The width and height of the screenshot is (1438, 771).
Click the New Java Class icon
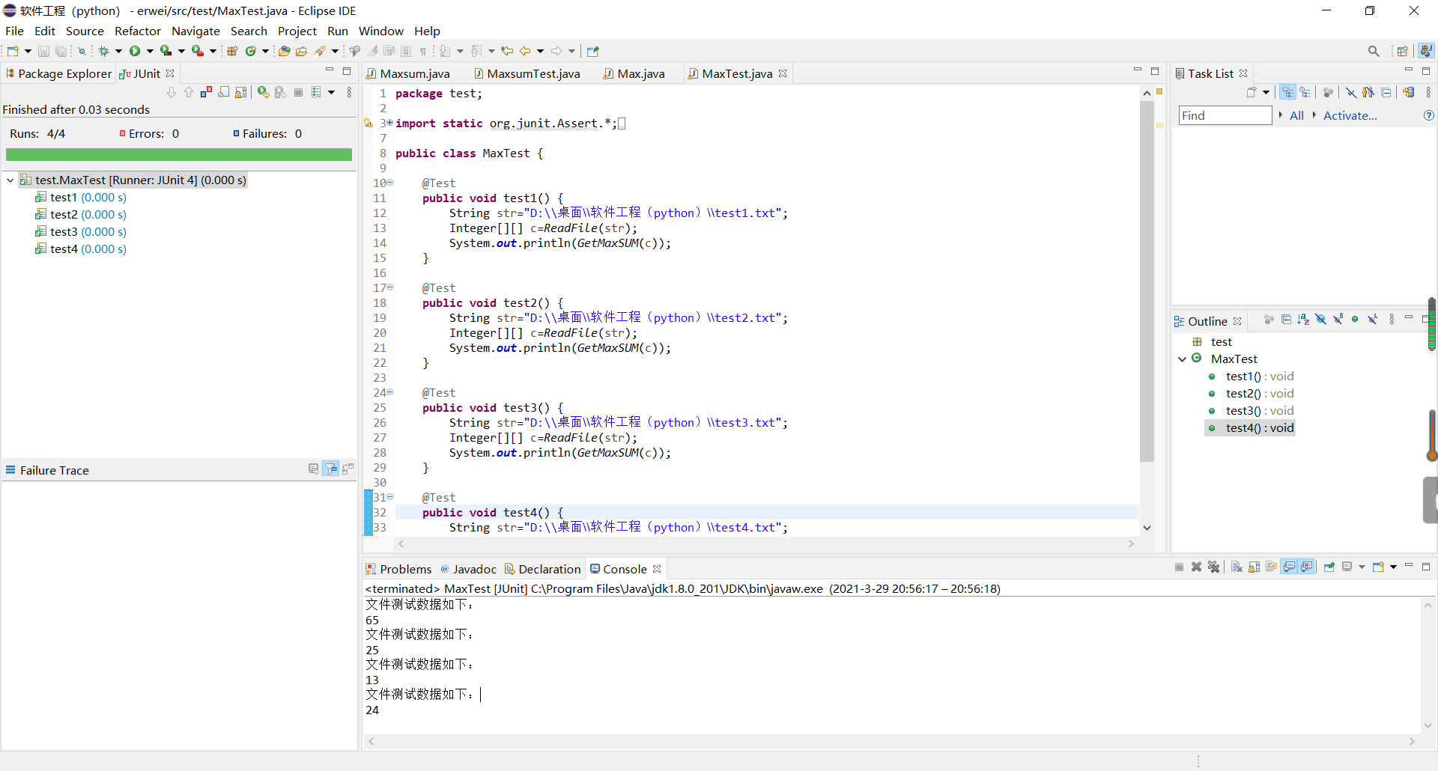pos(251,51)
